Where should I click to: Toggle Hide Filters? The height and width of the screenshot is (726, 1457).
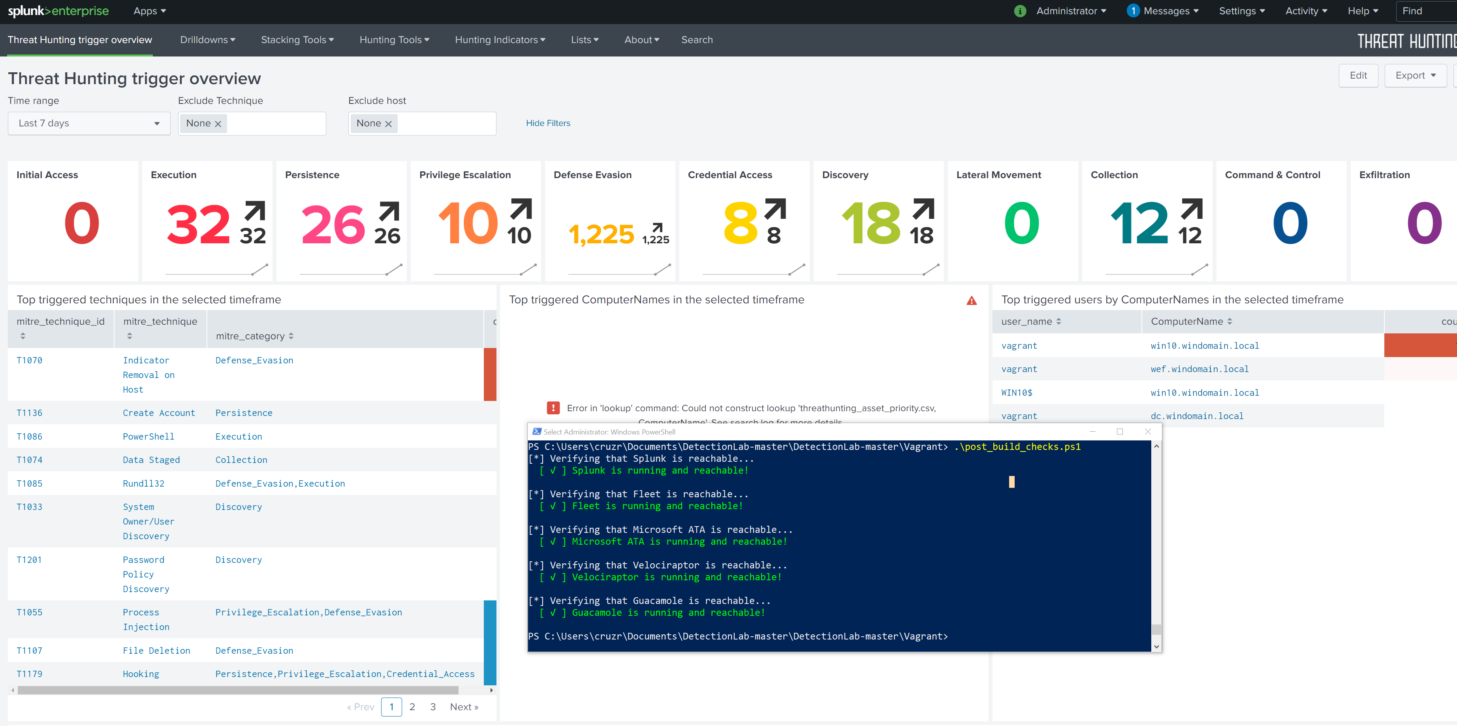coord(547,123)
